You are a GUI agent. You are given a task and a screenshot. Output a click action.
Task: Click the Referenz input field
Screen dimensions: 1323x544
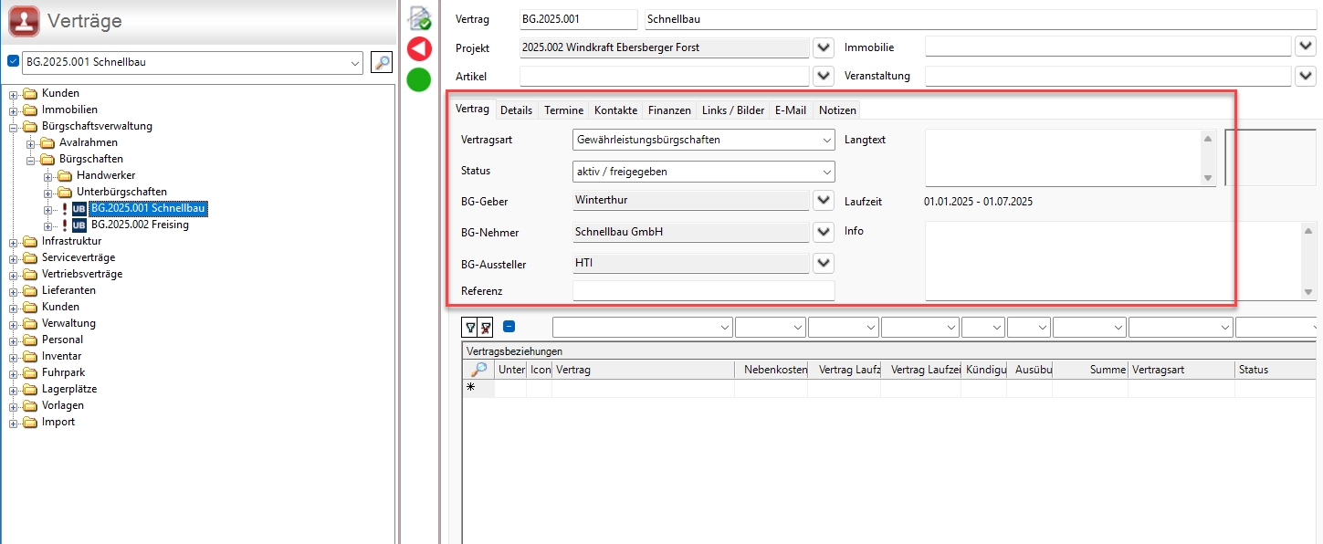(x=703, y=290)
